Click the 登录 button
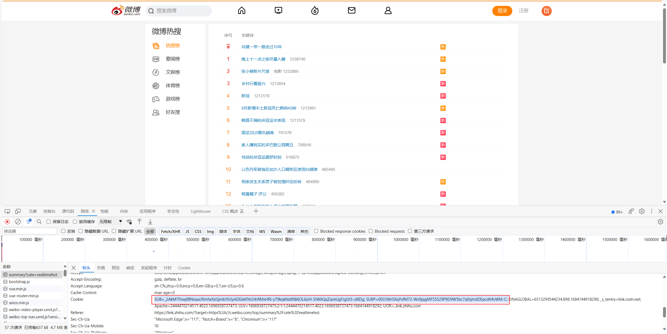The width and height of the screenshot is (667, 334). pyautogui.click(x=502, y=11)
